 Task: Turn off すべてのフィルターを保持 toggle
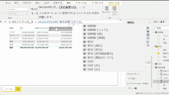pos(134,88)
